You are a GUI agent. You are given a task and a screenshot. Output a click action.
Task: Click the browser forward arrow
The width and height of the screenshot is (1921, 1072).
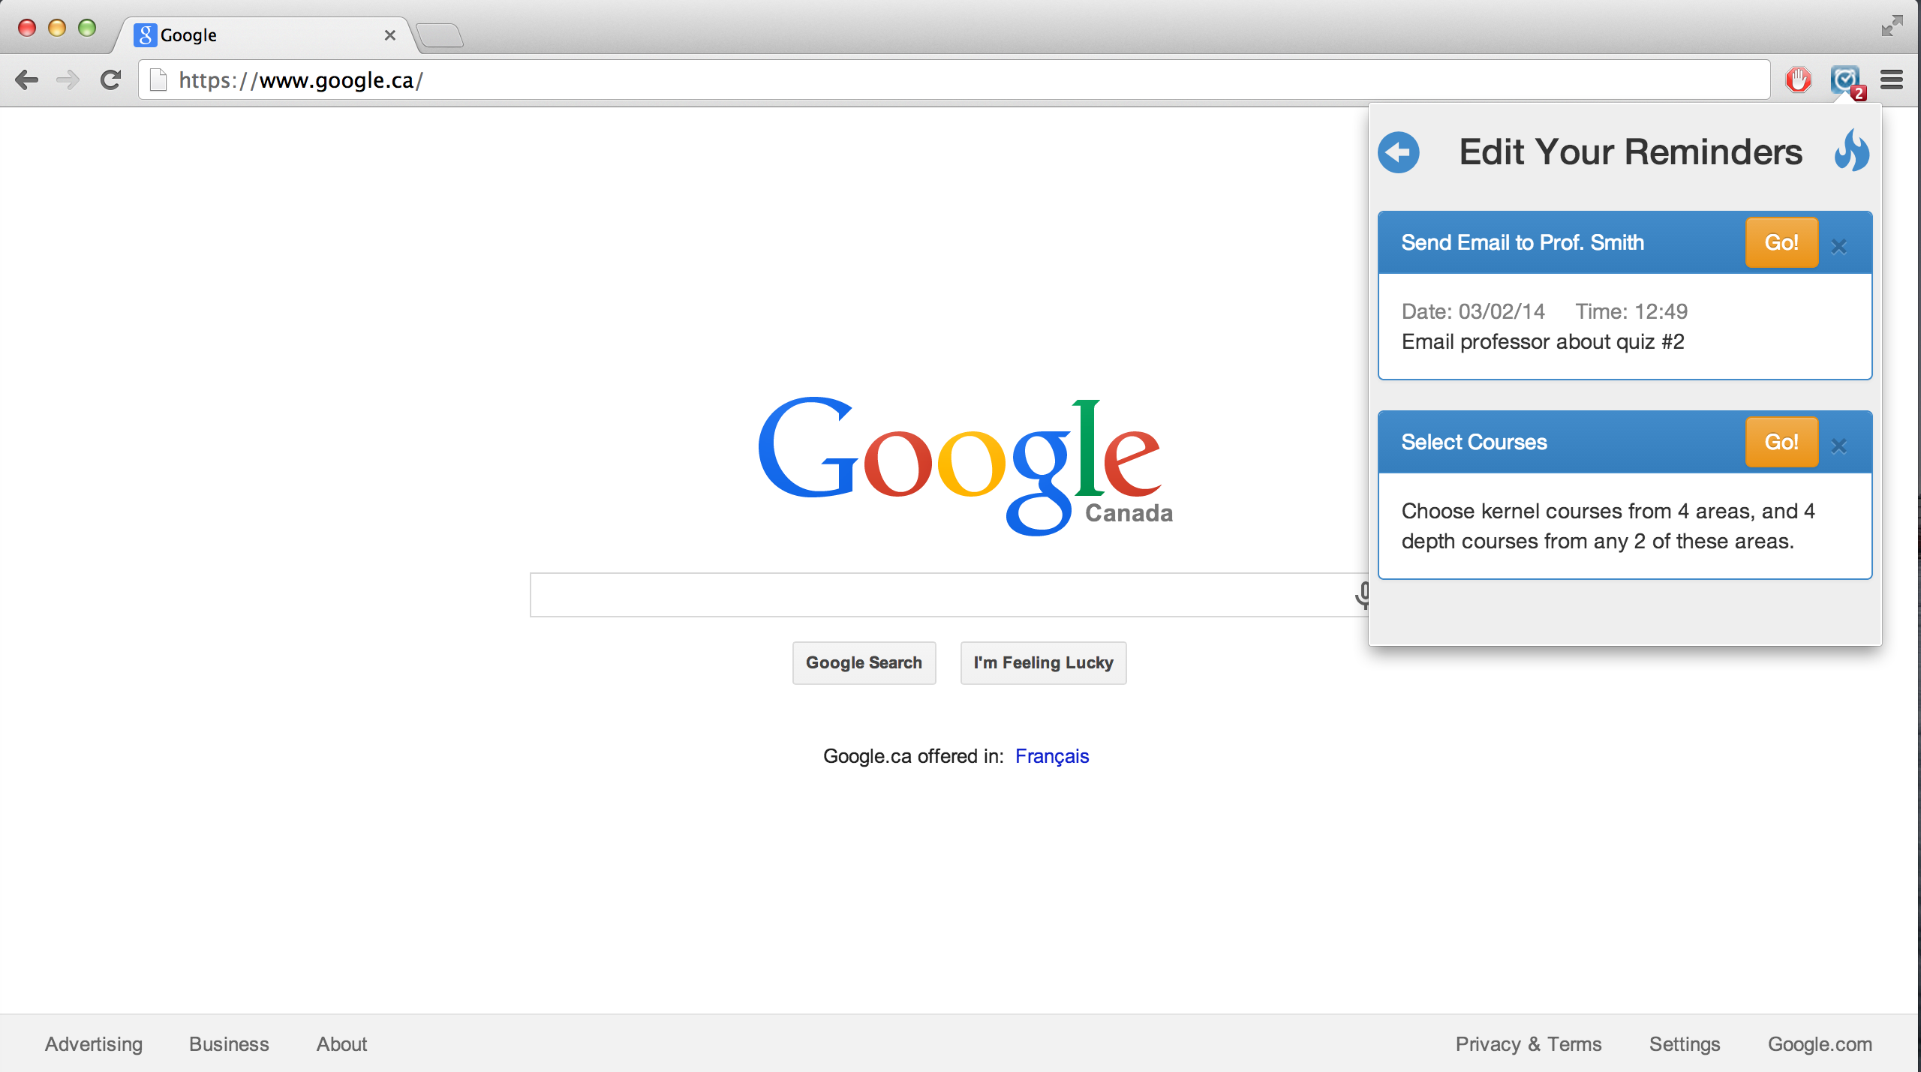(x=68, y=80)
